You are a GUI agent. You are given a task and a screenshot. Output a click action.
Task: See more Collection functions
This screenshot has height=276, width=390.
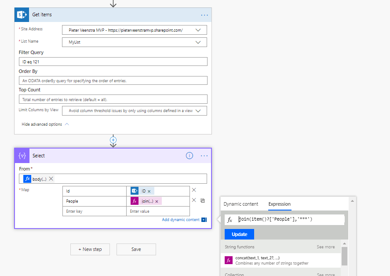(325, 275)
